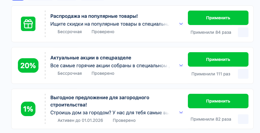Click the 20% discount badge
Image resolution: width=260 pixels, height=133 pixels.
(28, 65)
